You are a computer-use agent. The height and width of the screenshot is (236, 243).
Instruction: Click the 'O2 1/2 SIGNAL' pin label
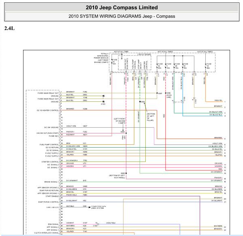[x=53, y=150]
